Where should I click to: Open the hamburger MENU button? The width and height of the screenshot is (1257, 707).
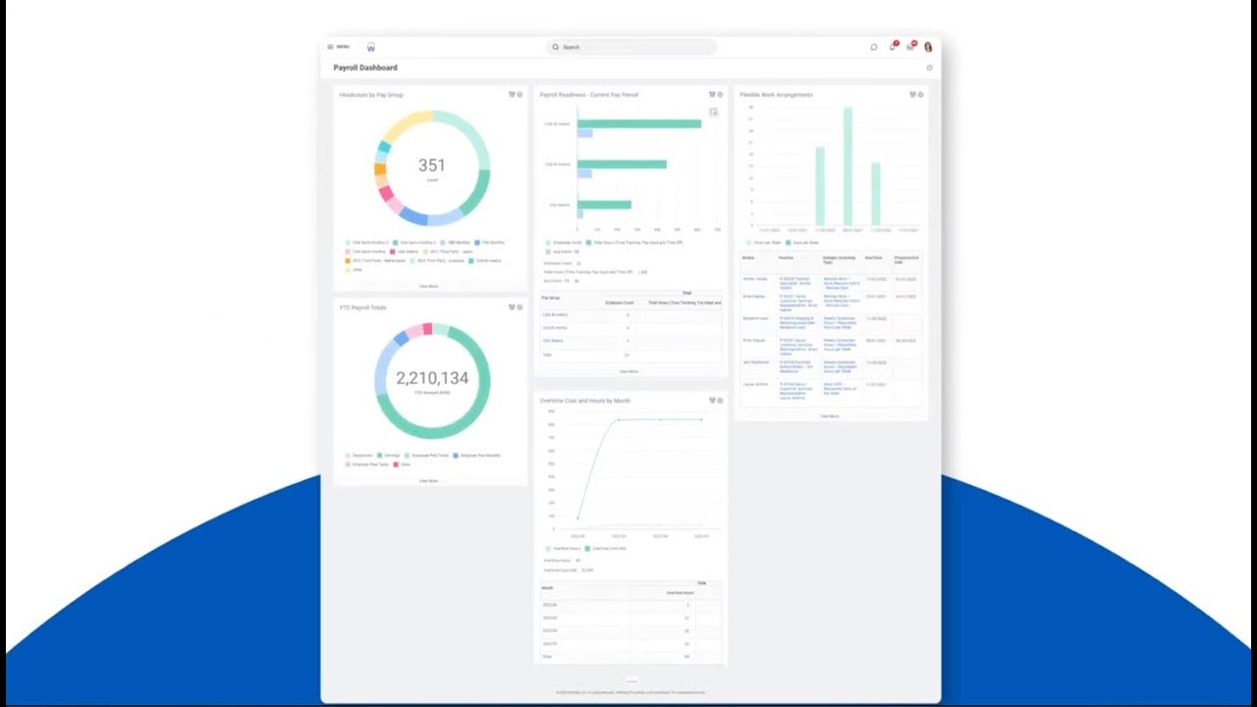(338, 47)
